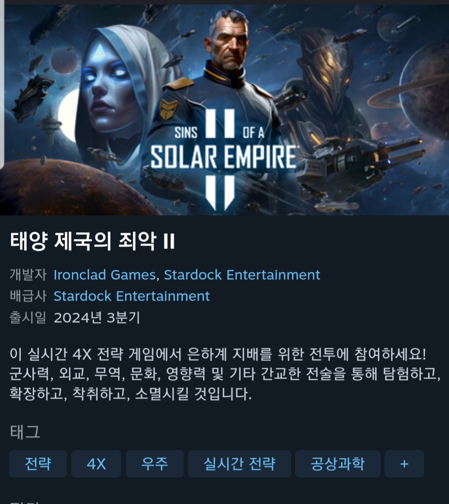This screenshot has height=504, width=449.
Task: Click the 태그 section heading
Action: click(25, 432)
